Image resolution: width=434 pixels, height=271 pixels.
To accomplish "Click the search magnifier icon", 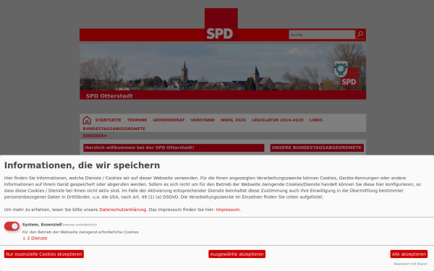I will (x=359, y=35).
